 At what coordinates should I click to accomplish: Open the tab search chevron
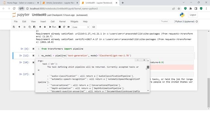[x=184, y=3]
